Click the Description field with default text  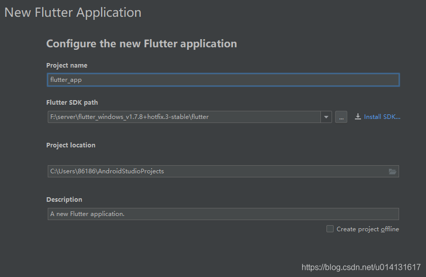click(223, 214)
